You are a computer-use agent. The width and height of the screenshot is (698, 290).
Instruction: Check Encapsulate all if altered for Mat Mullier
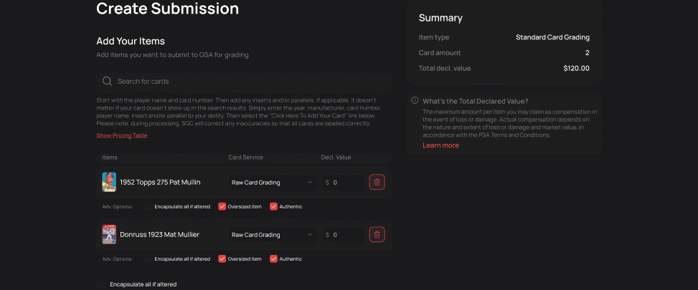148,258
